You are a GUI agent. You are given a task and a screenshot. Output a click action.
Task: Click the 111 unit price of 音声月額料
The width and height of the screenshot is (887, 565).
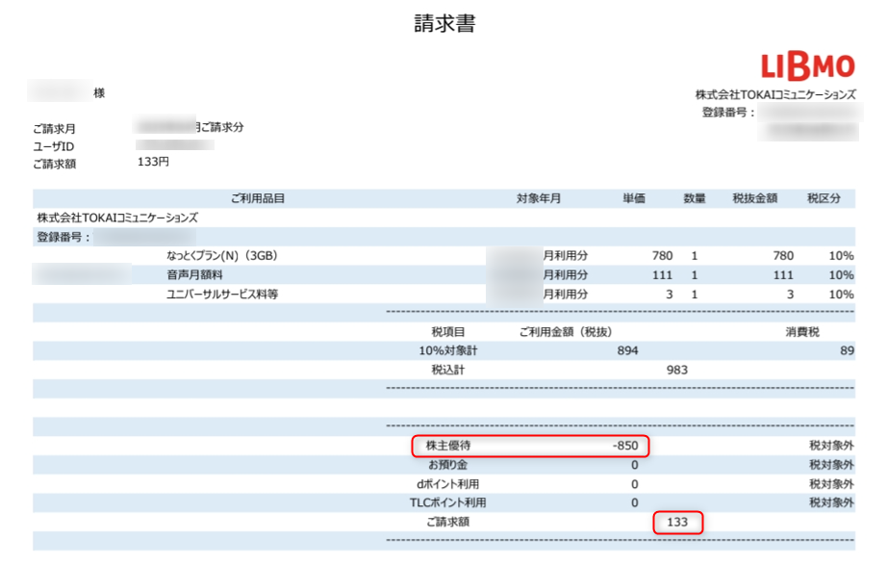coord(663,275)
